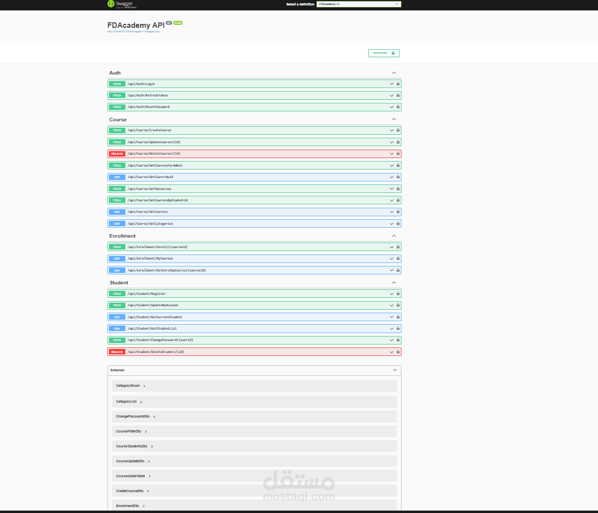
Task: Expand the CategoryList schema arrow
Action: [x=141, y=402]
